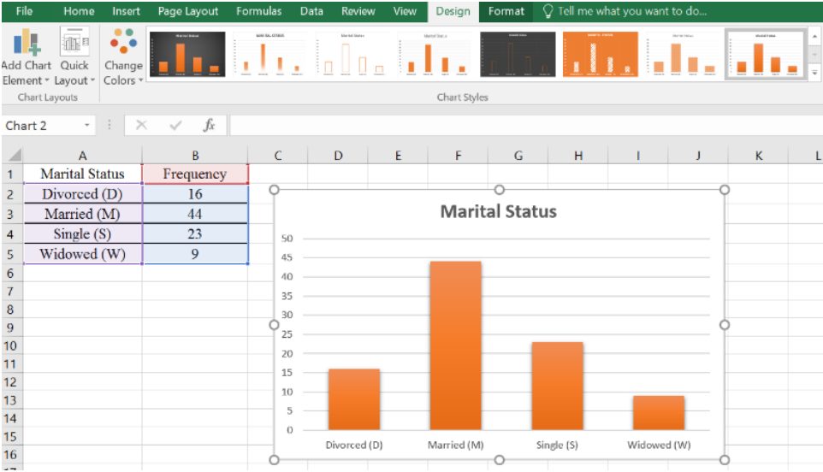Open the Name Box dropdown arrow
Image resolution: width=823 pixels, height=472 pixels.
coord(86,126)
